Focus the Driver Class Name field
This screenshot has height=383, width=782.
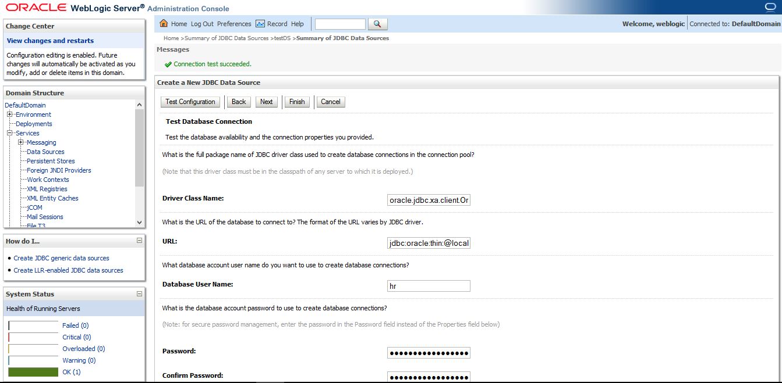(x=429, y=201)
